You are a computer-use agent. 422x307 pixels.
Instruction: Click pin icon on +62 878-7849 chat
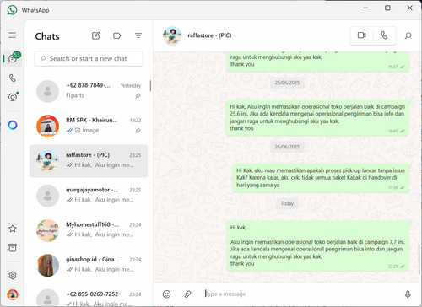tap(138, 96)
